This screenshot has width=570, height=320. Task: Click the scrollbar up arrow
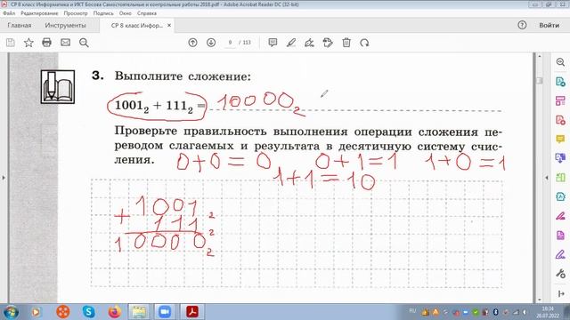tap(540, 56)
